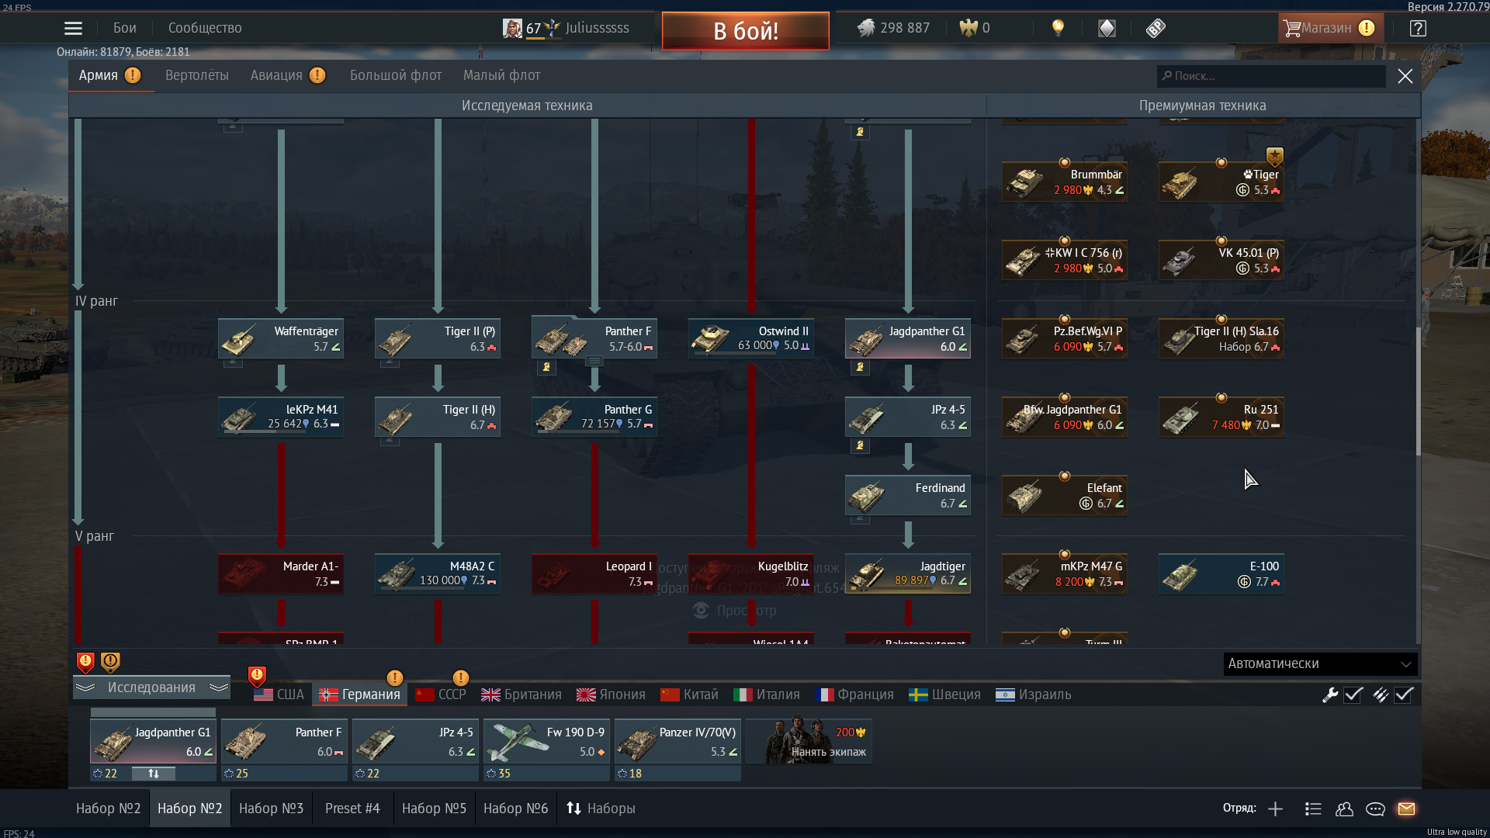Open the ammo refill icon beside the wrench
The height and width of the screenshot is (838, 1490).
[1381, 695]
